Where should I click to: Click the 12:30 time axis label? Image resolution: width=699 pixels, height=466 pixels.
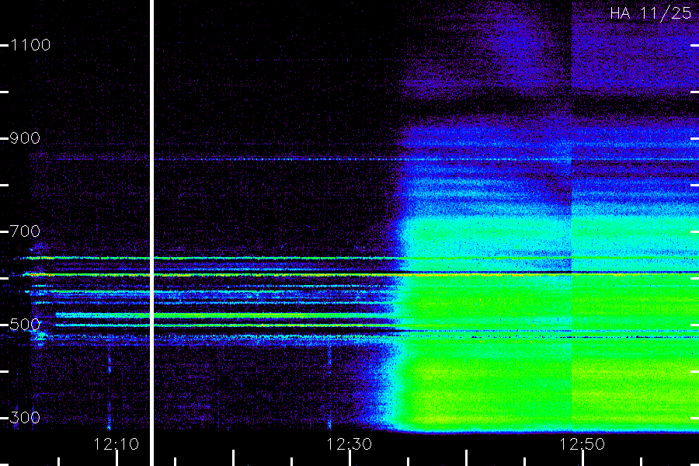349,444
